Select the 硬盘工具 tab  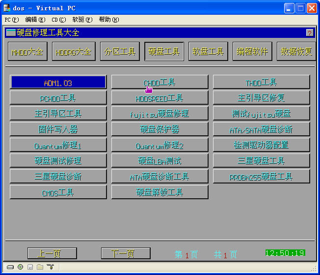[164, 51]
